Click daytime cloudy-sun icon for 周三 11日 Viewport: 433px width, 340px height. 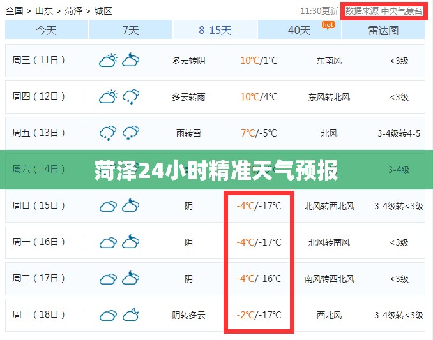point(108,60)
